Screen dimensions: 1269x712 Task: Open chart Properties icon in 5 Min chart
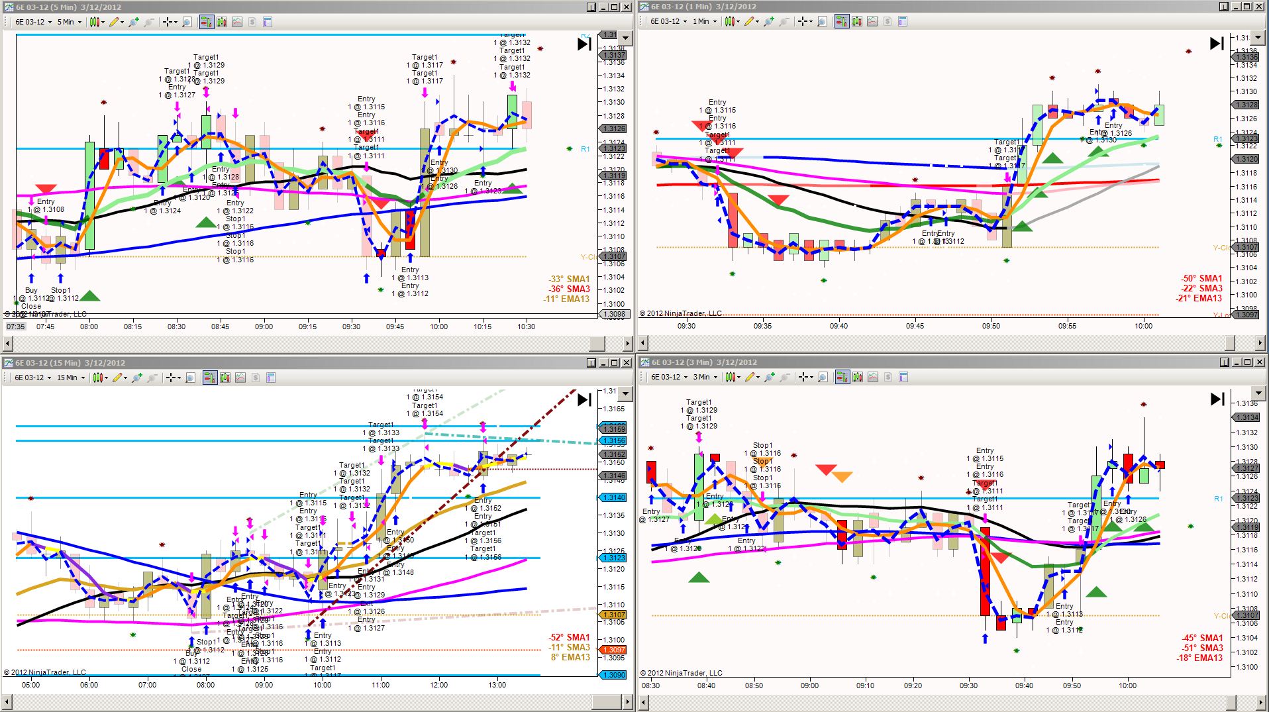click(x=268, y=22)
